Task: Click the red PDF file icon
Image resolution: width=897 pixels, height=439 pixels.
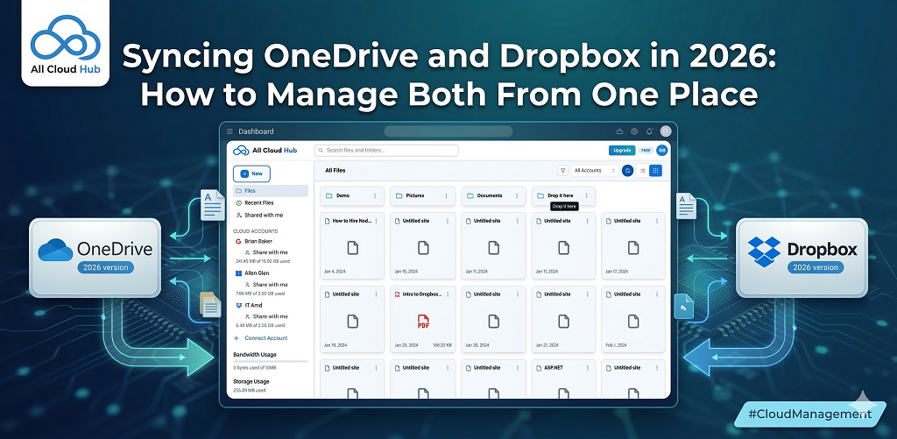Action: pos(423,322)
